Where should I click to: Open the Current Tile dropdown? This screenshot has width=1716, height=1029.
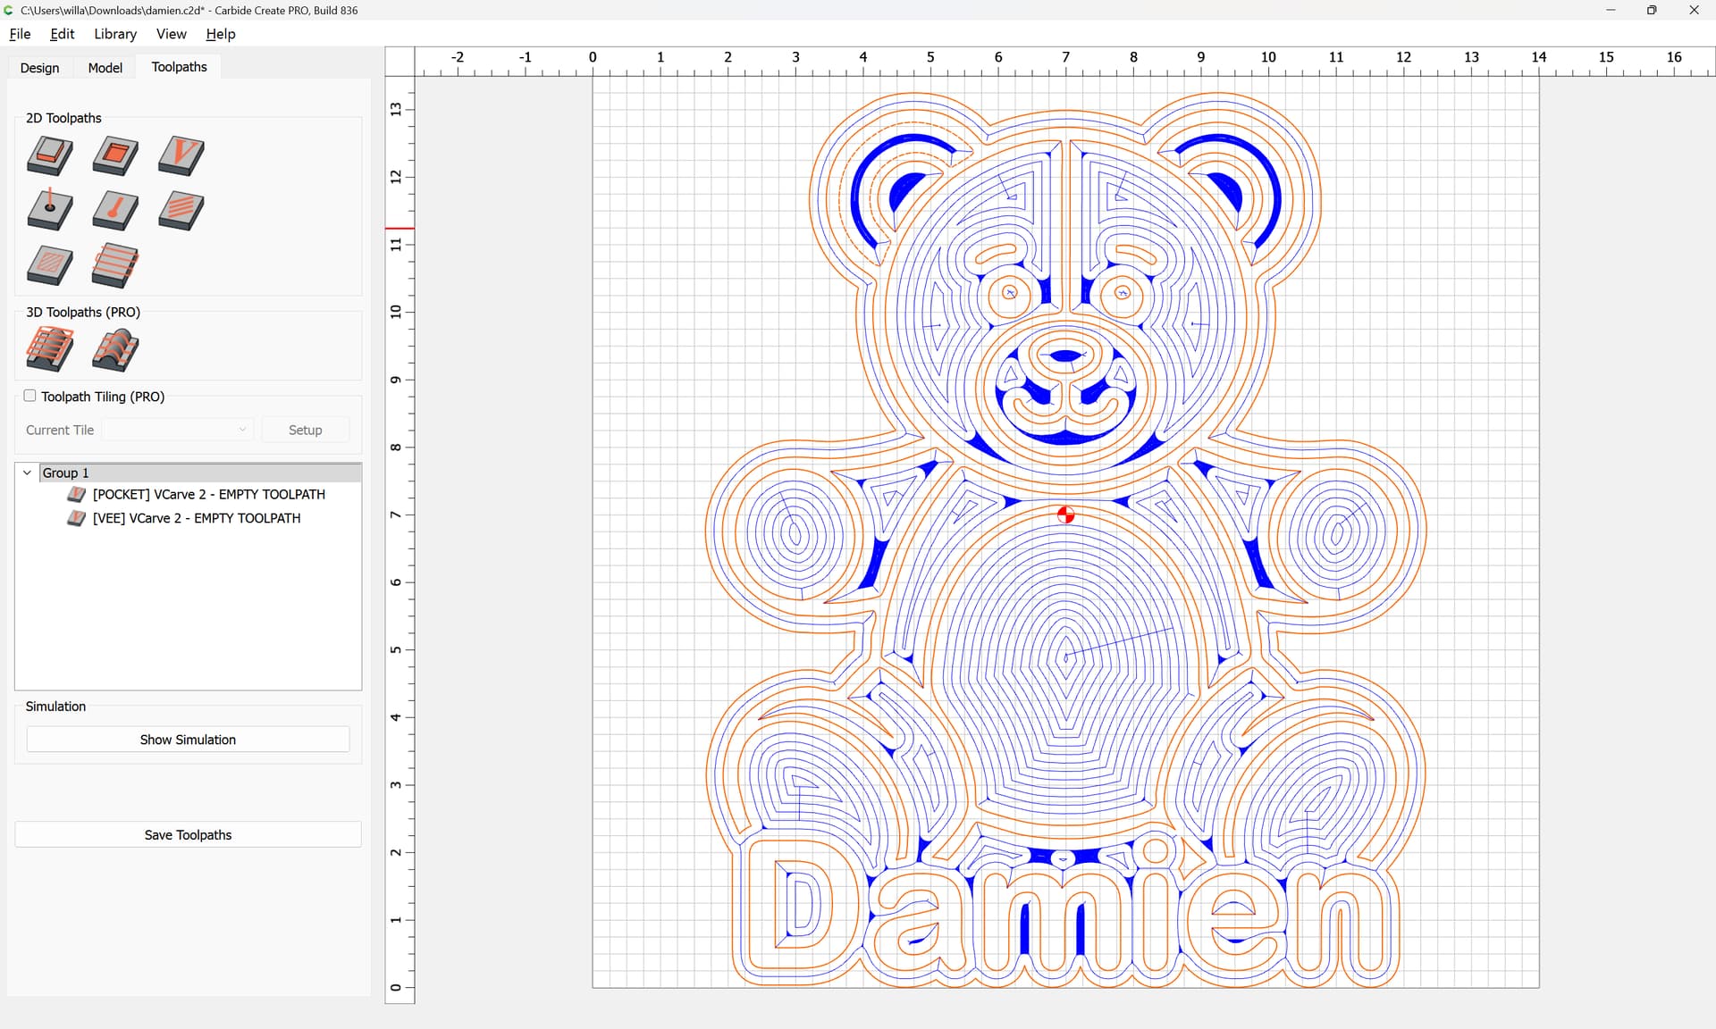click(x=178, y=430)
